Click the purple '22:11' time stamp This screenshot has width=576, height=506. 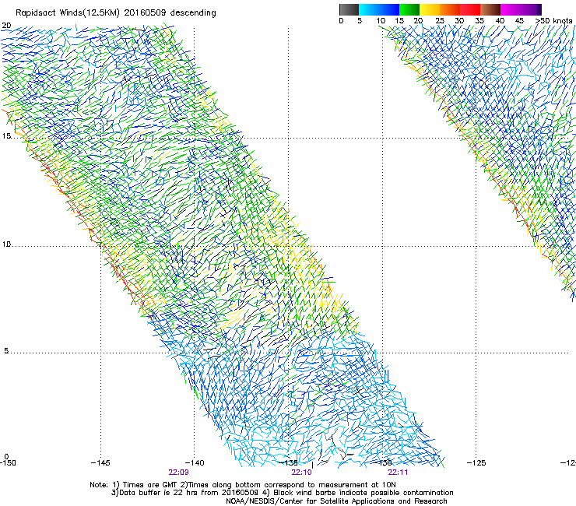(x=399, y=473)
